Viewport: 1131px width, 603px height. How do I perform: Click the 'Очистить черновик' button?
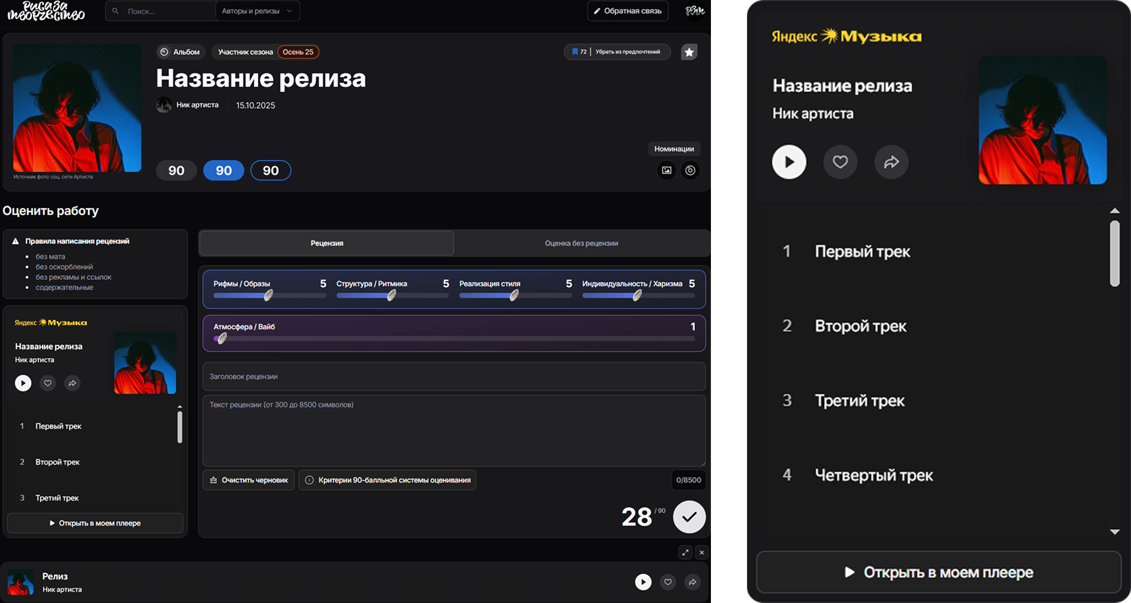[x=249, y=480]
